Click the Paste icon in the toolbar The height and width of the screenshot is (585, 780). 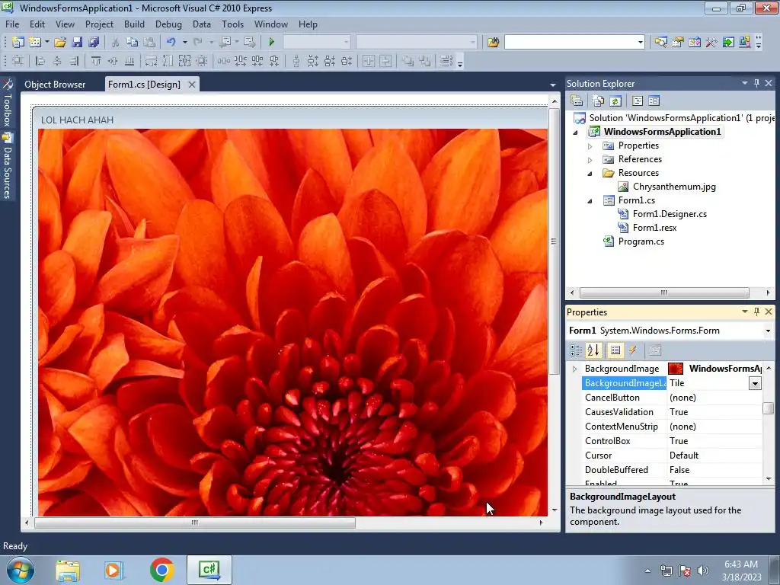tap(149, 43)
